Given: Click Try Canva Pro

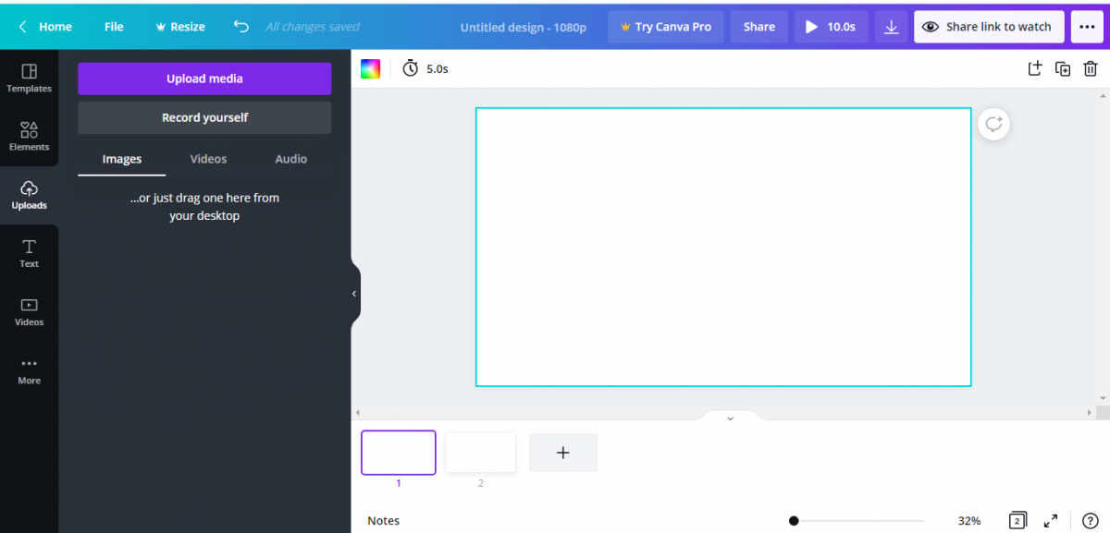Looking at the screenshot, I should (665, 26).
